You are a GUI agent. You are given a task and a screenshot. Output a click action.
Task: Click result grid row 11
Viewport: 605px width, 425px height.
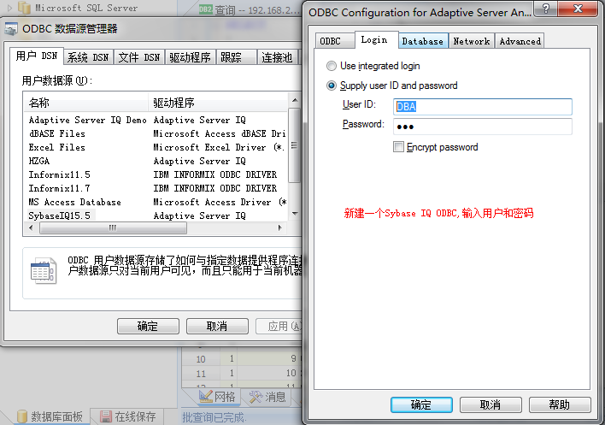[x=241, y=374]
